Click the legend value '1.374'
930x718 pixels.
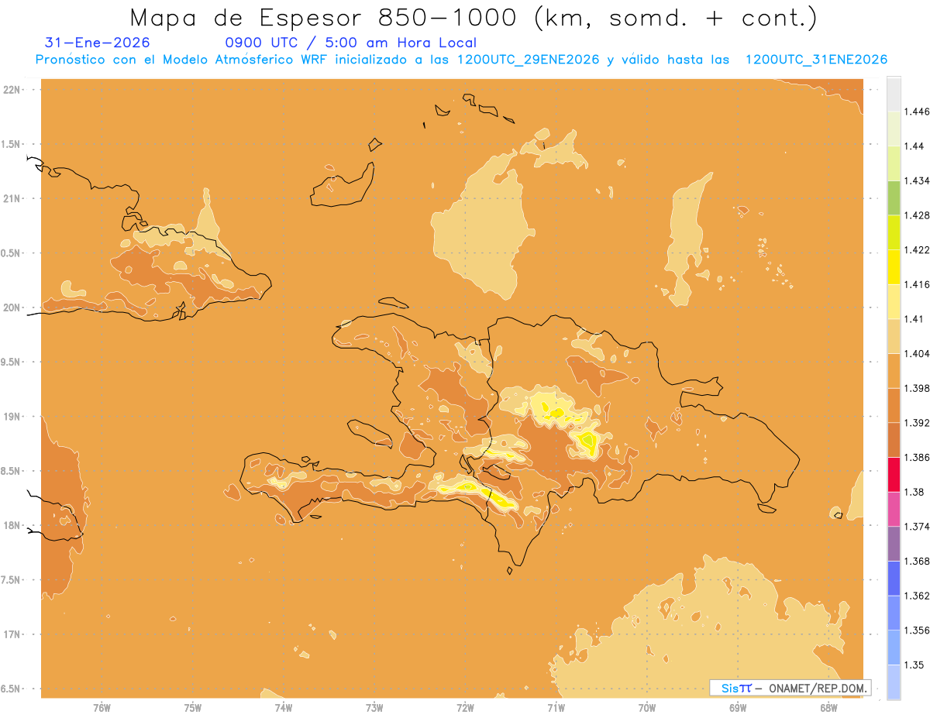pos(918,527)
